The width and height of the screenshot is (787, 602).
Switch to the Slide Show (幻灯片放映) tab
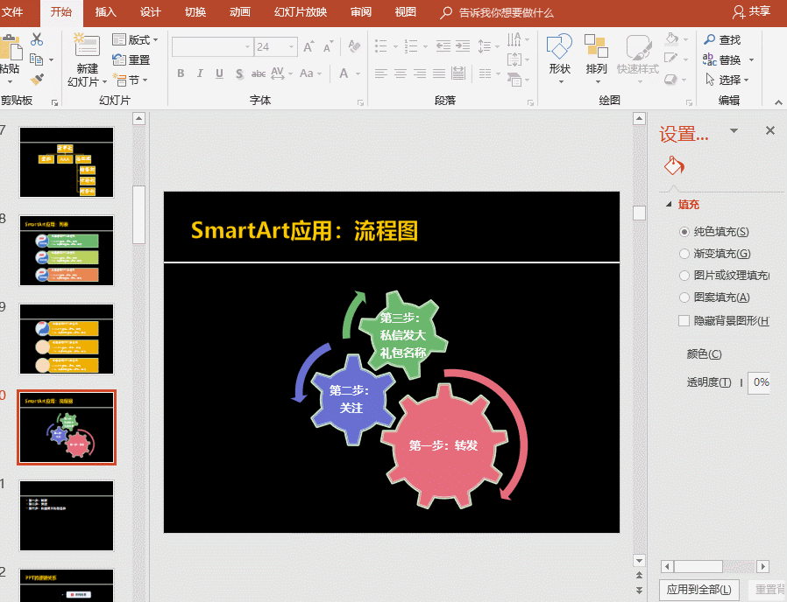coord(300,11)
